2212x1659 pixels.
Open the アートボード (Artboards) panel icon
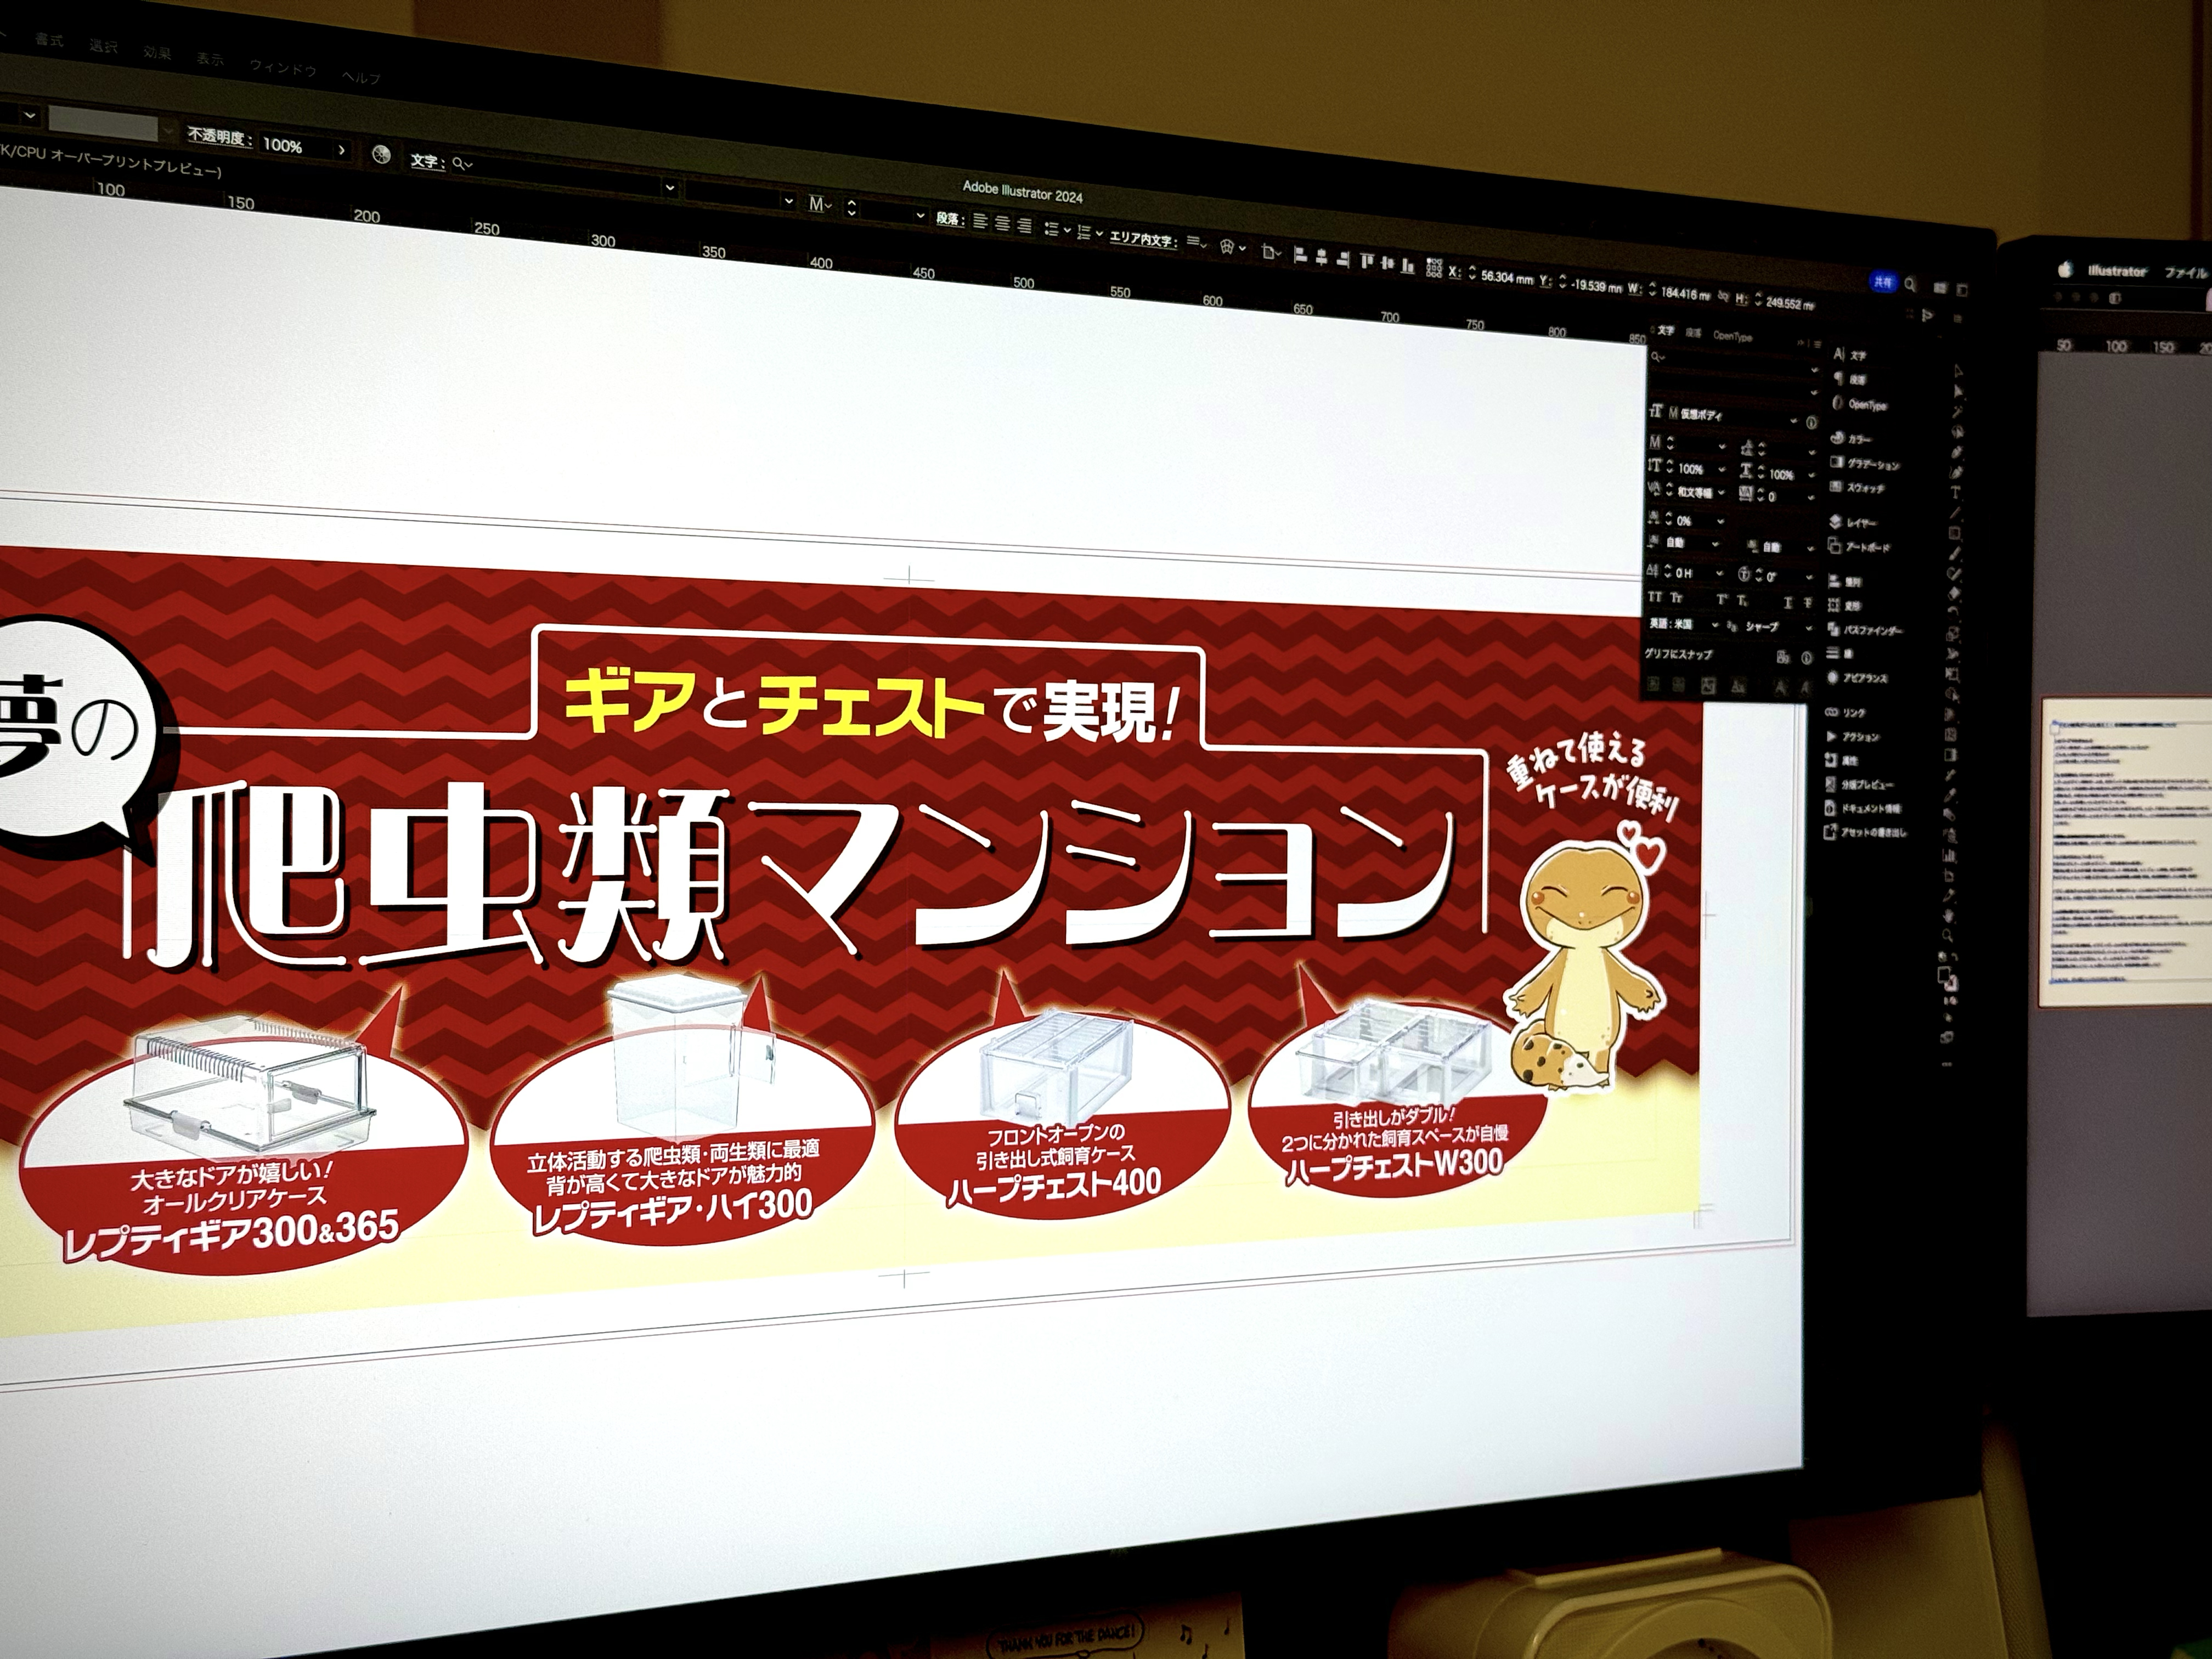[x=1834, y=546]
